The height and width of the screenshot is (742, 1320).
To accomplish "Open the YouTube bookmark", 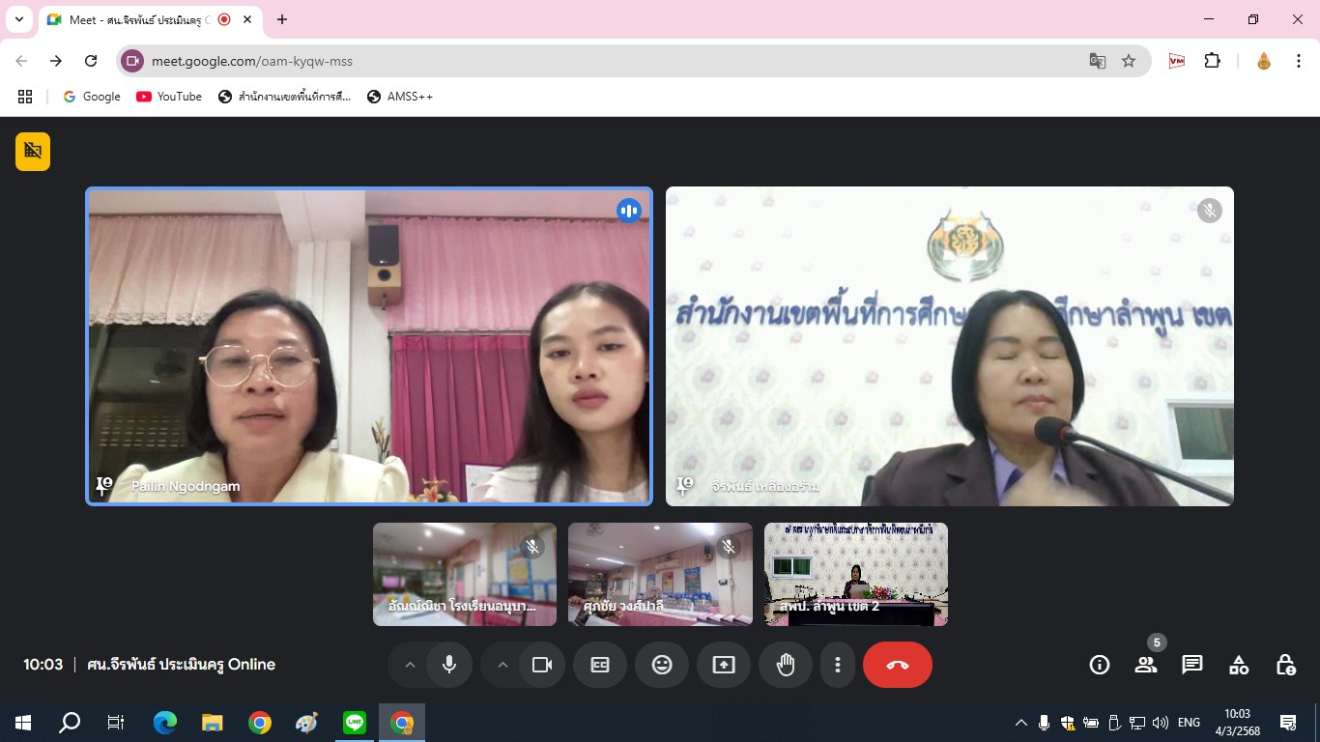I will click(169, 97).
